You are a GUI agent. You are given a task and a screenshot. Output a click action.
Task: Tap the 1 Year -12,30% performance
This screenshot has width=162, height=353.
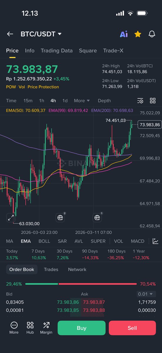(x=141, y=254)
